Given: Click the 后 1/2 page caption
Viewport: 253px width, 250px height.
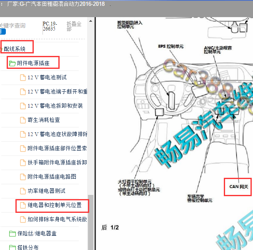Looking at the screenshot, I should [x=110, y=227].
